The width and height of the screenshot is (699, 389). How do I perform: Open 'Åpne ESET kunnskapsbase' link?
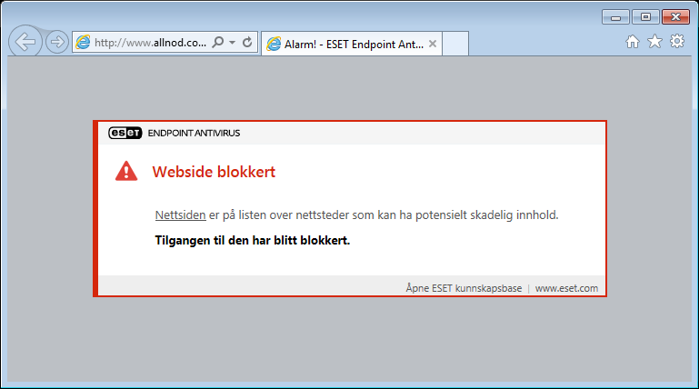(464, 288)
